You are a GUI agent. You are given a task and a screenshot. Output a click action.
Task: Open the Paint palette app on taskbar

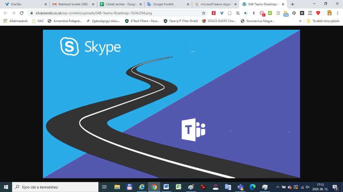coord(191,187)
